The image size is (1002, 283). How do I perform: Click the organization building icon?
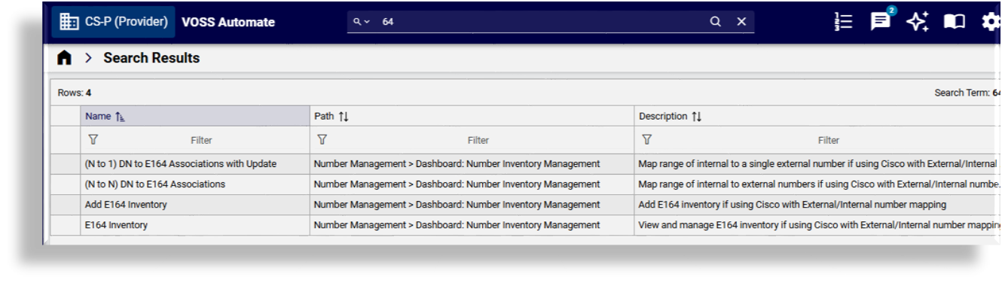(x=69, y=22)
